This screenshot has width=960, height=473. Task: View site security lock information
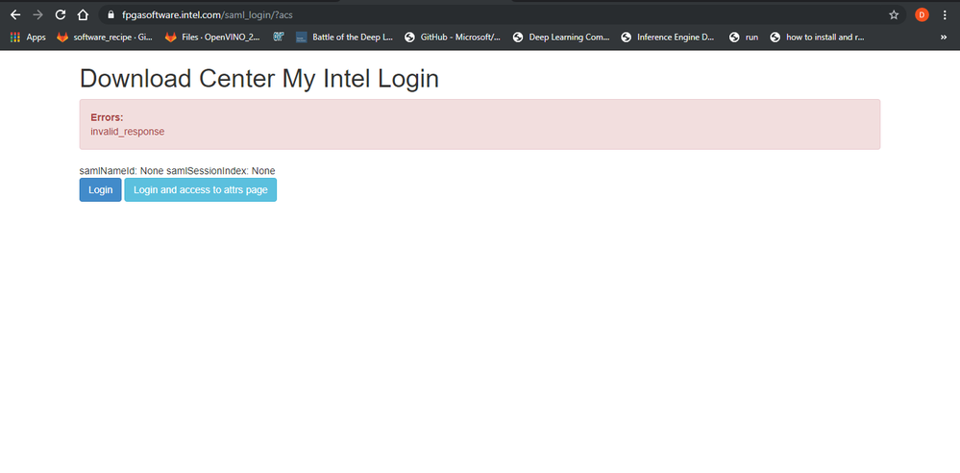point(111,14)
